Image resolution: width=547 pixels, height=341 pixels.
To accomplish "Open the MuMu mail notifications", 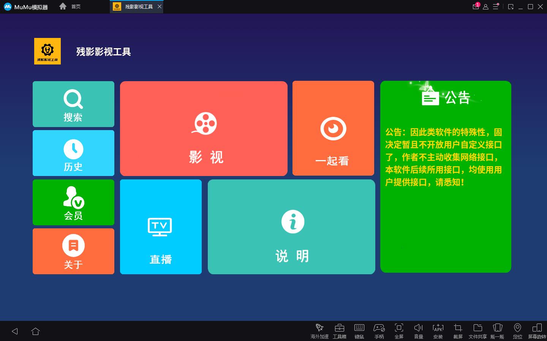I will click(476, 6).
